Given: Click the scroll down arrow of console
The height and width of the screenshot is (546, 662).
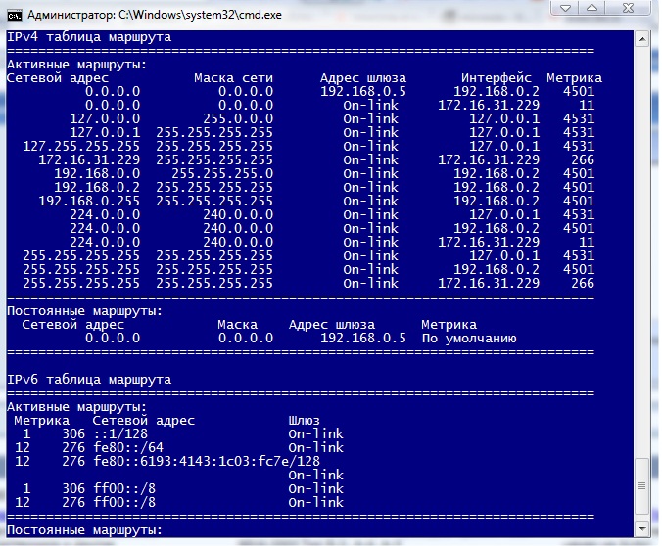Looking at the screenshot, I should [642, 528].
